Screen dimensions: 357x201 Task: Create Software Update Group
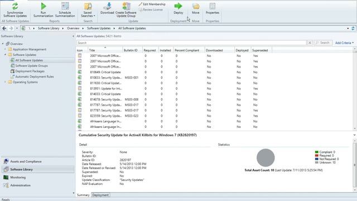pyautogui.click(x=126, y=10)
